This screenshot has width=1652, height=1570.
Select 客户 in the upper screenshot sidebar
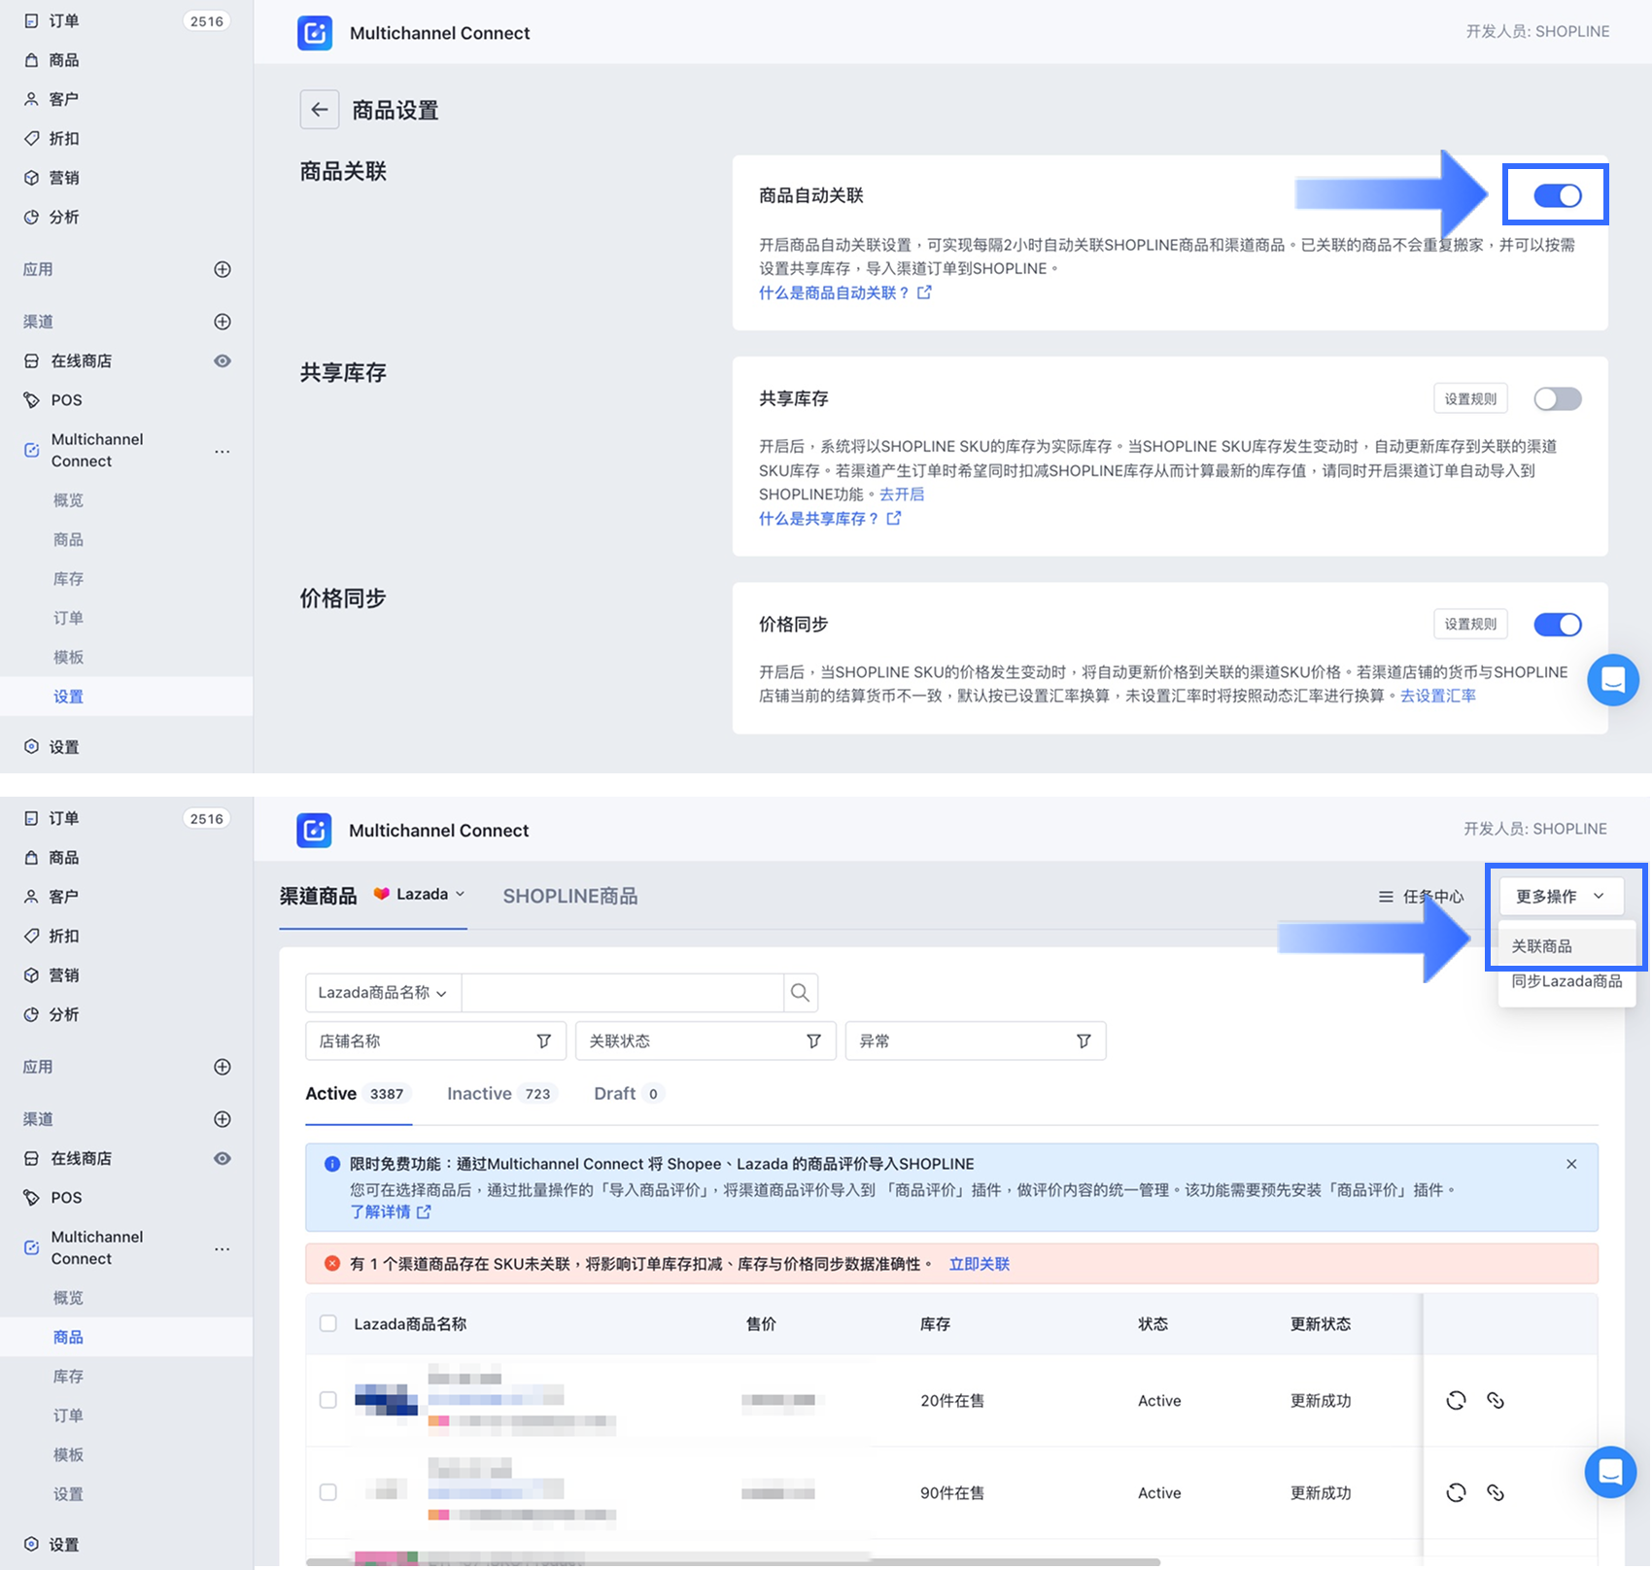point(64,99)
